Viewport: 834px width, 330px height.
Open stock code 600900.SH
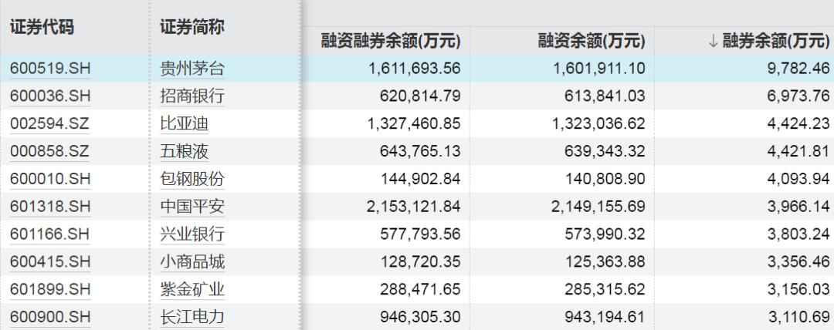[50, 317]
